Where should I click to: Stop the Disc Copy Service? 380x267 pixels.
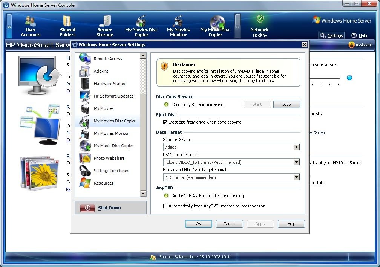(287, 105)
